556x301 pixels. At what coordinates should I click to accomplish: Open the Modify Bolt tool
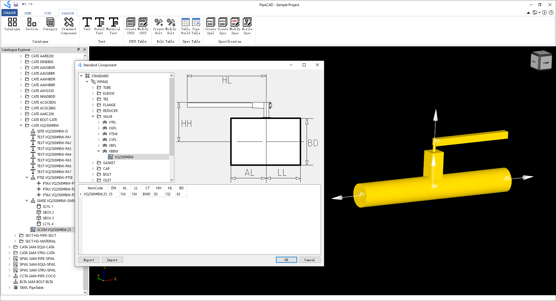(171, 26)
